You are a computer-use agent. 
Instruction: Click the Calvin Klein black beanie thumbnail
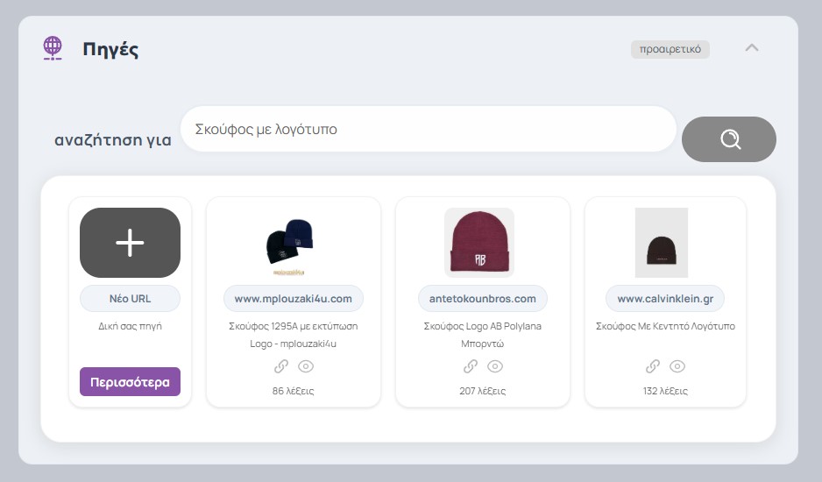662,242
